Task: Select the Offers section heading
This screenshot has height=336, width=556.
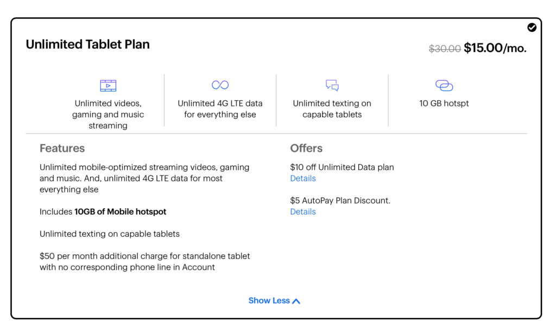Action: tap(306, 148)
